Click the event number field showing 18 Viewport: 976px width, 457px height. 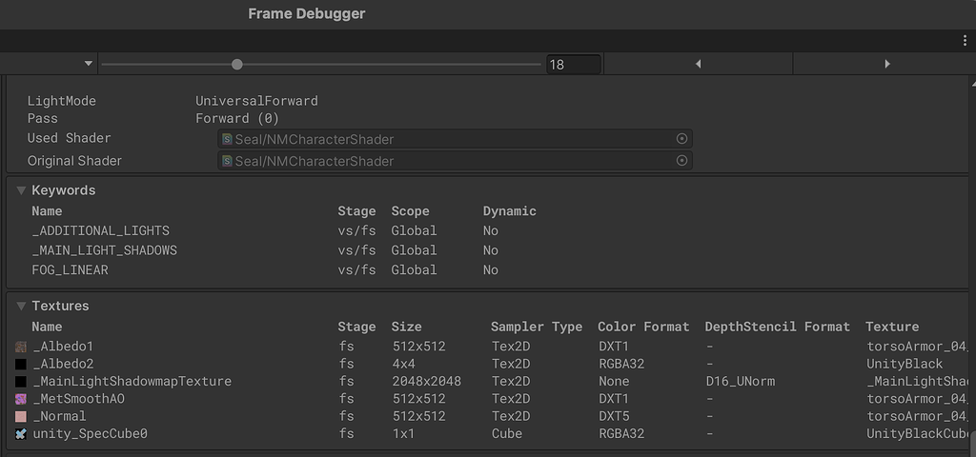click(573, 65)
